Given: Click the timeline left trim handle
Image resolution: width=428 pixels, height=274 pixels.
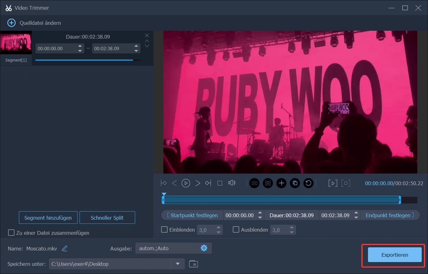Looking at the screenshot, I should (x=163, y=200).
